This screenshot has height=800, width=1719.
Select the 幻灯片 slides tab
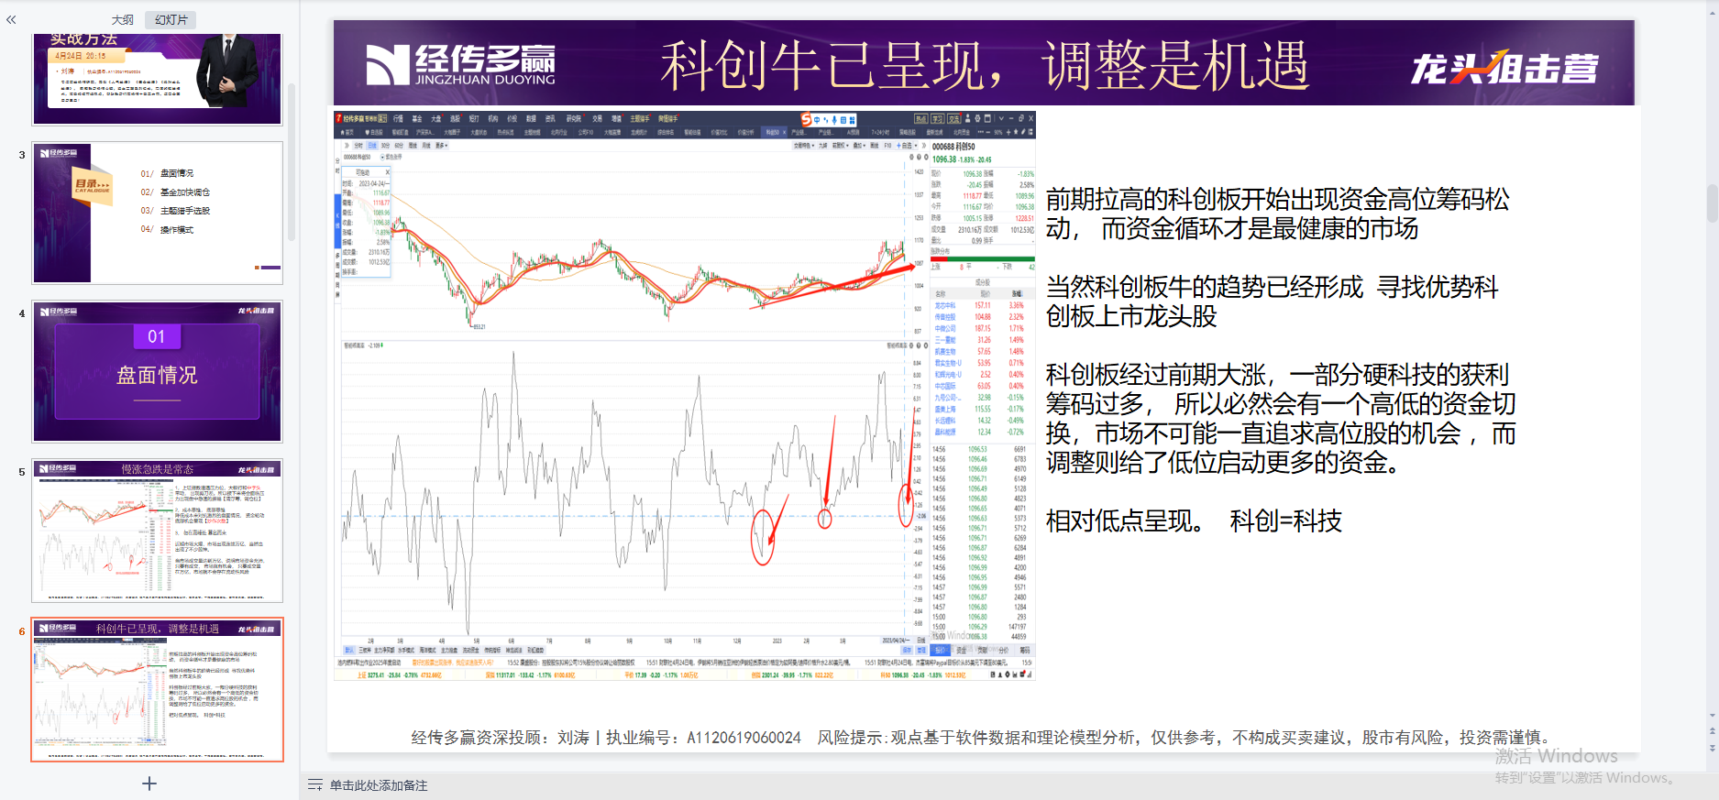tap(171, 19)
